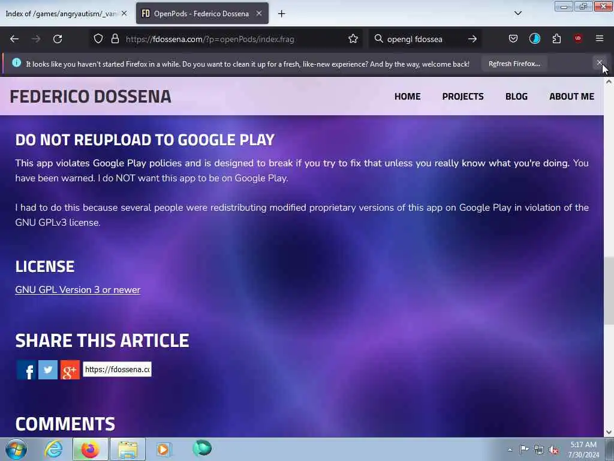Click the SHARE THIS ARTICLE heading

pos(102,341)
